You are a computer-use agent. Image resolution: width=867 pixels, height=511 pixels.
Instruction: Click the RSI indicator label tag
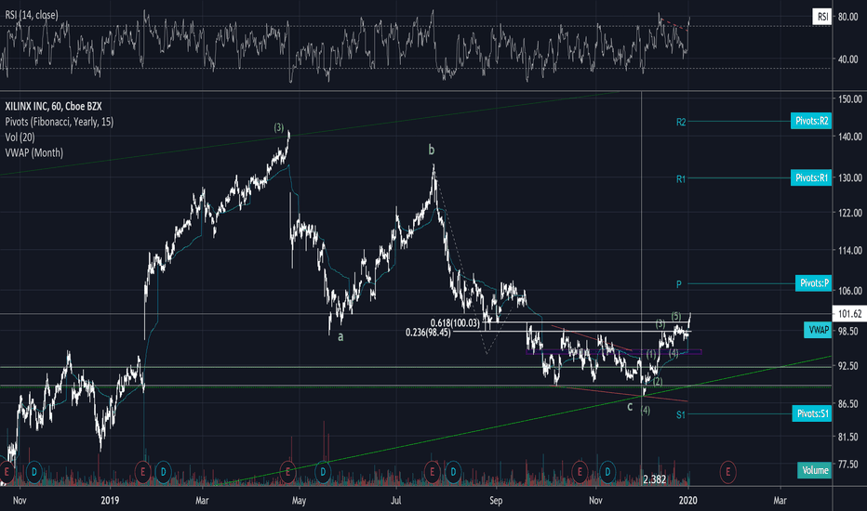tap(822, 17)
